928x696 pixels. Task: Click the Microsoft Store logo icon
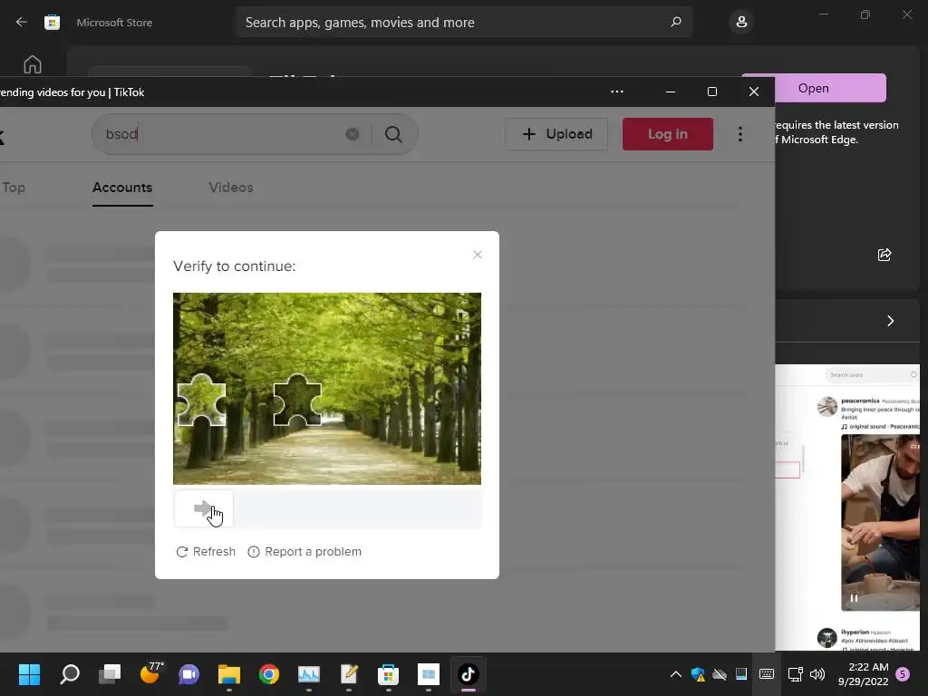pos(52,23)
